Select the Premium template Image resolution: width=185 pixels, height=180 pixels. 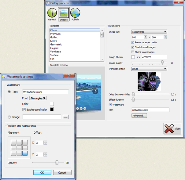(75, 34)
